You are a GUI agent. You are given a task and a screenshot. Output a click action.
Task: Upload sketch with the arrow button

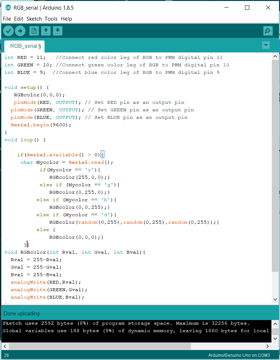pyautogui.click(x=20, y=31)
